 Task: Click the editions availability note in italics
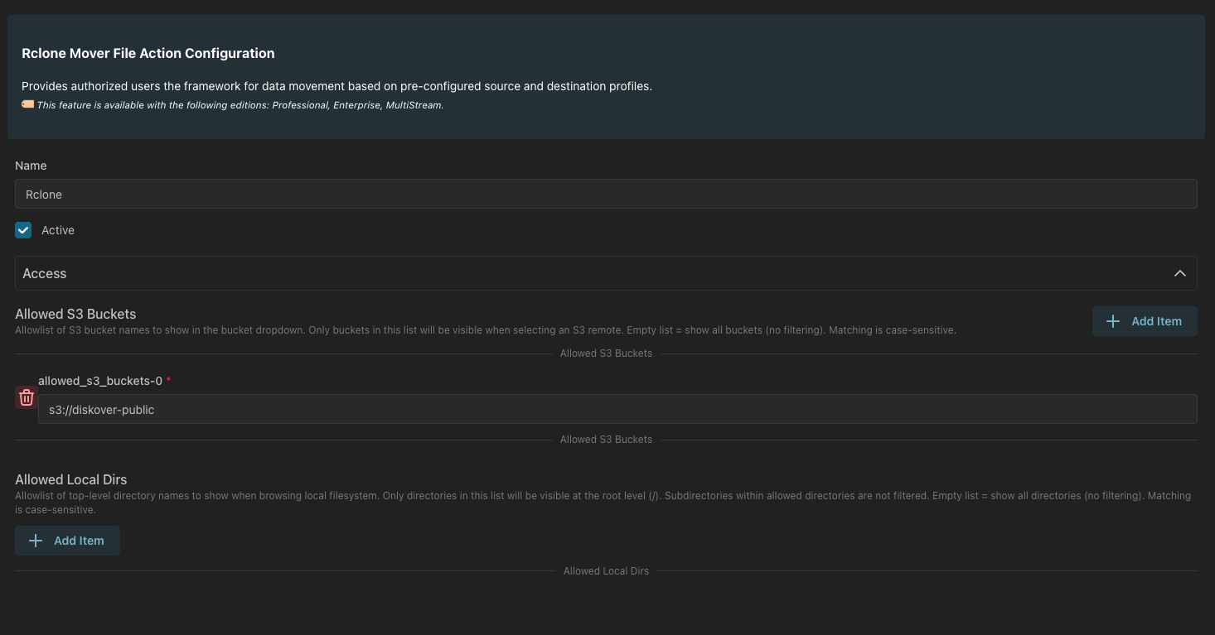[240, 105]
